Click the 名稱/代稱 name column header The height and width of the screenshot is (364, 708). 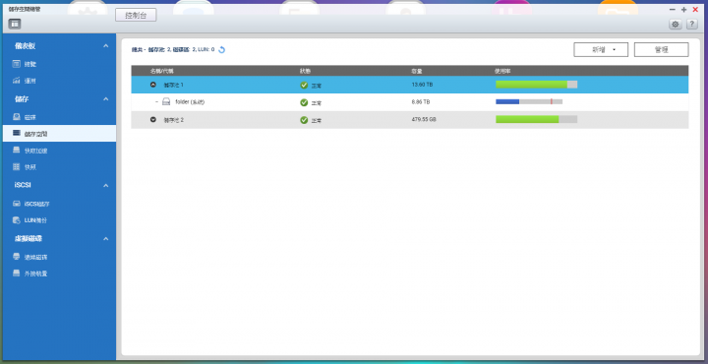(161, 71)
